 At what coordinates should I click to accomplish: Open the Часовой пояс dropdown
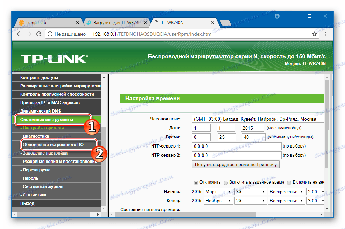(258, 119)
